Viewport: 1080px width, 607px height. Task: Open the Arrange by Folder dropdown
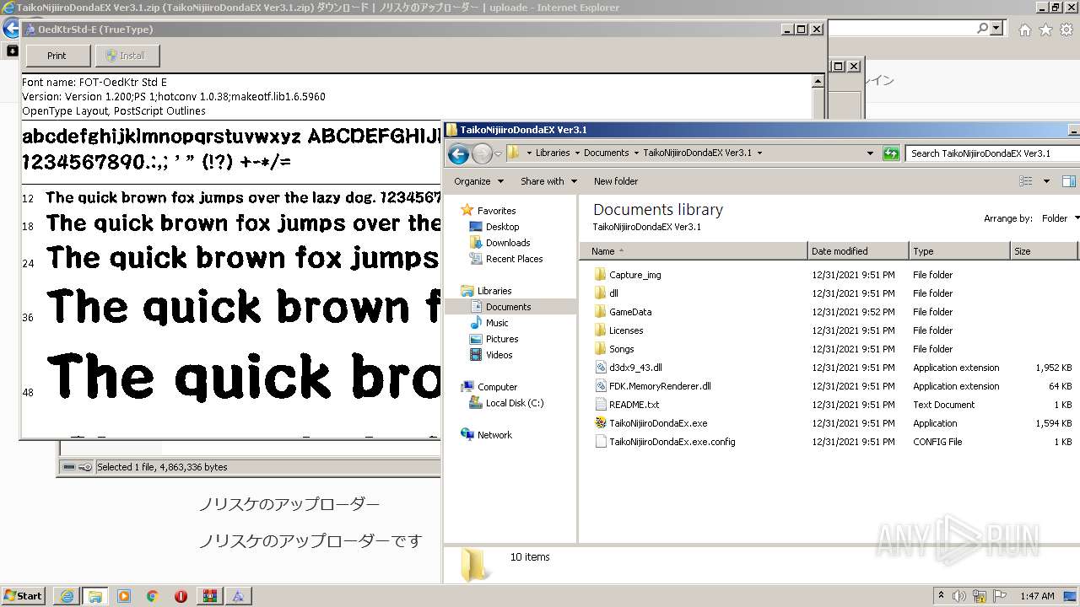(1060, 218)
